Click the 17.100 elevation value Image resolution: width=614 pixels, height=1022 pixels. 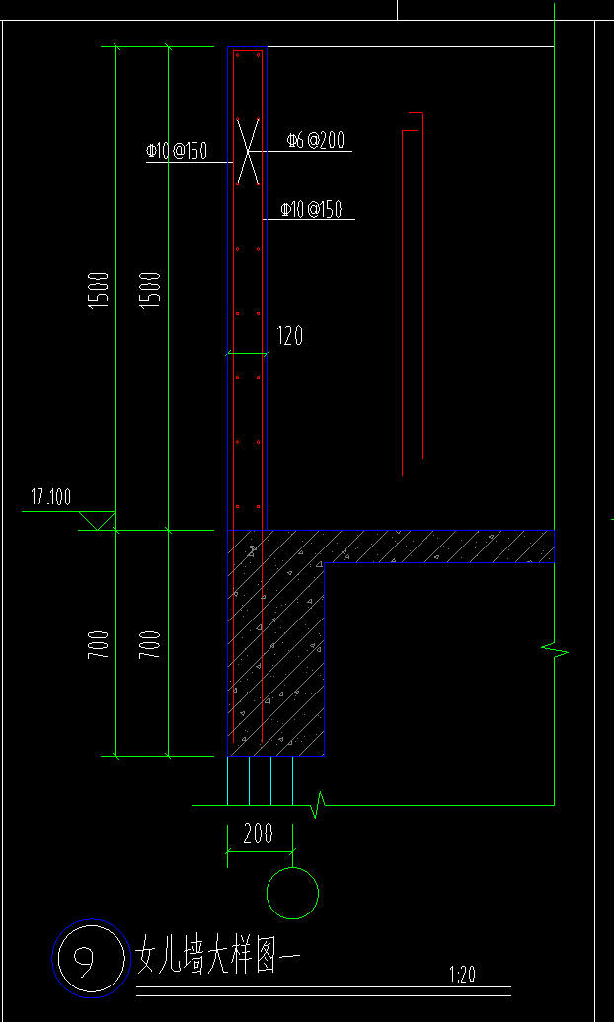[51, 498]
